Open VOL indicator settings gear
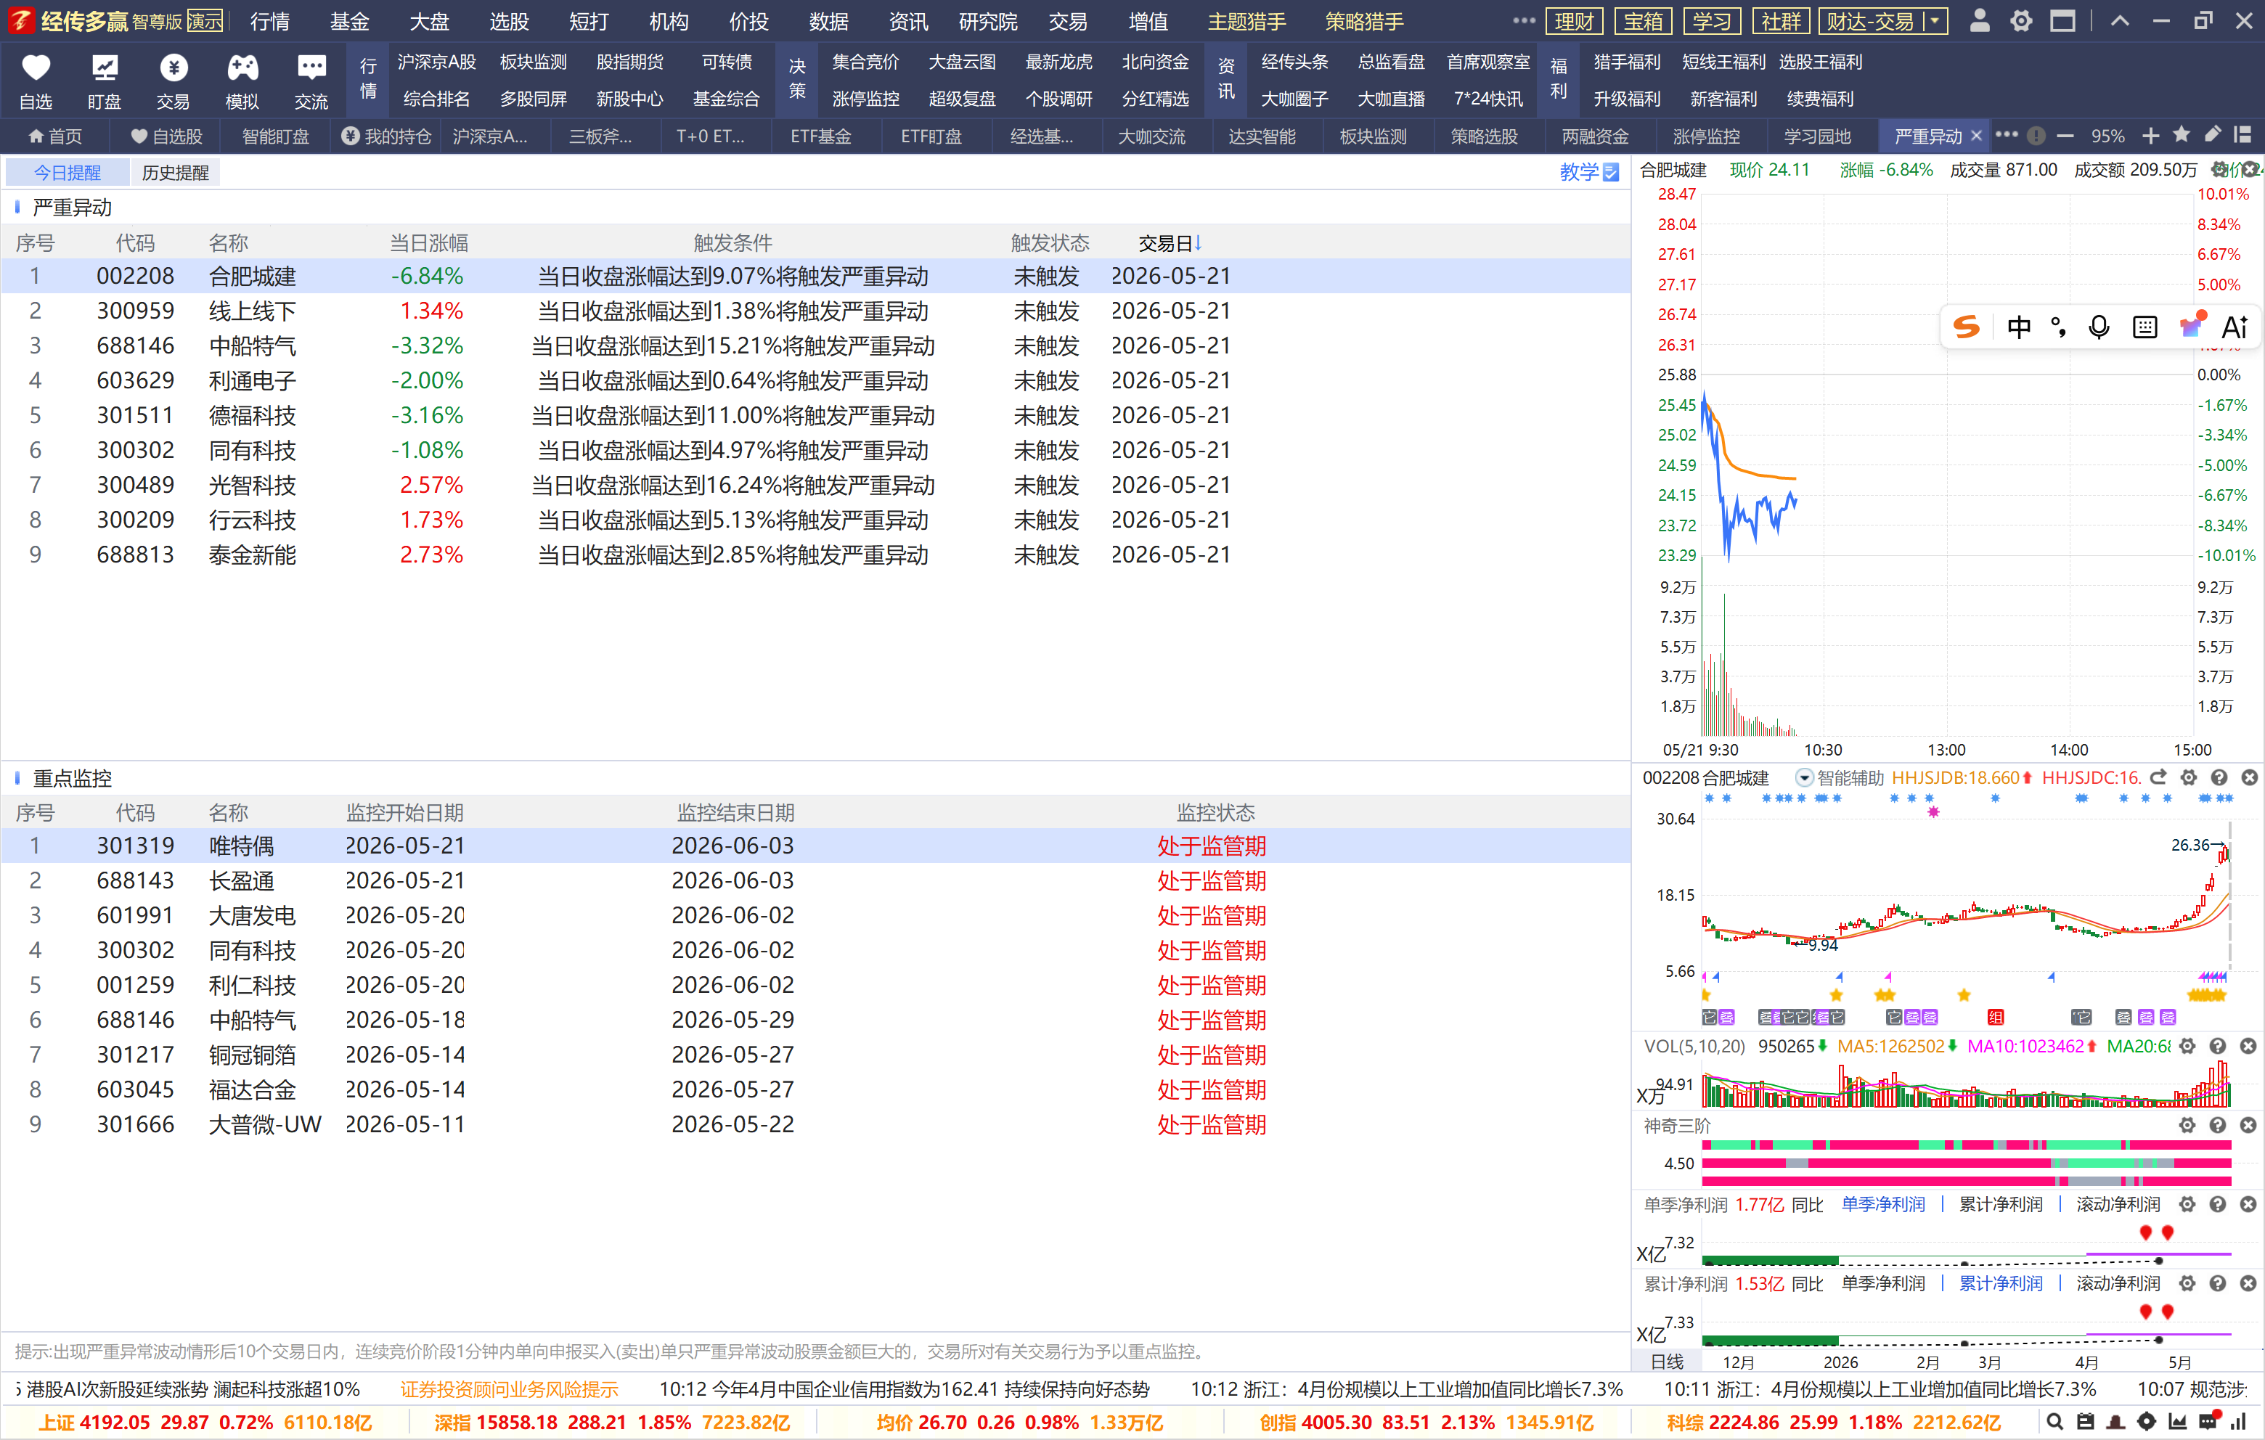This screenshot has height=1440, width=2265. tap(2188, 1046)
